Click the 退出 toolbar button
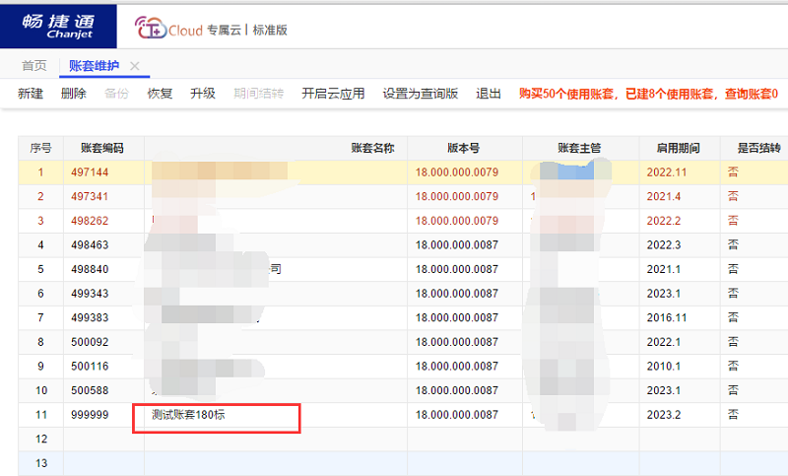 489,94
